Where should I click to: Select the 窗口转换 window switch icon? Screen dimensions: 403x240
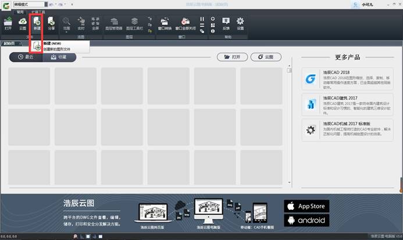click(x=165, y=23)
